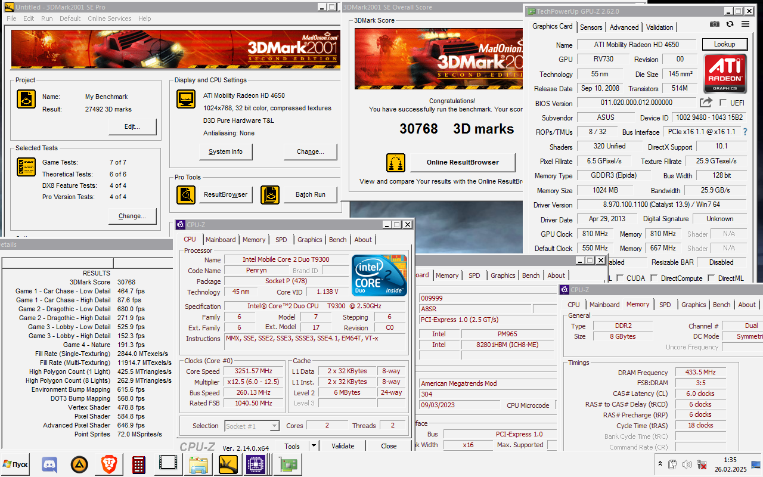Toggle the UEFI checkbox in GPU-Z
The height and width of the screenshot is (477, 763).
(723, 103)
